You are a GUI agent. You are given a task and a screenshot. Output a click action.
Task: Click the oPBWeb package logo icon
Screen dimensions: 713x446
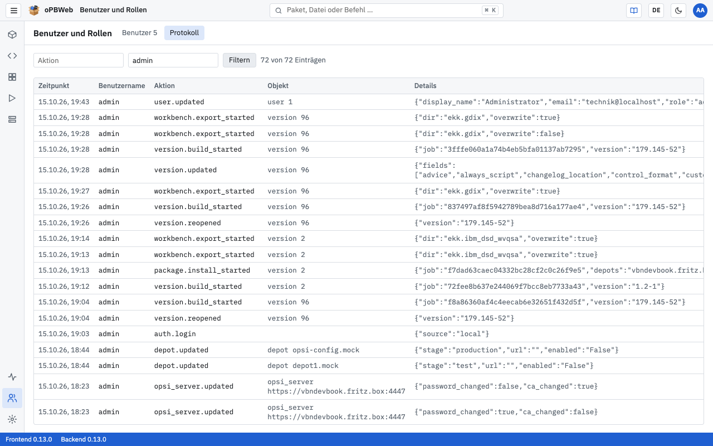tap(34, 10)
